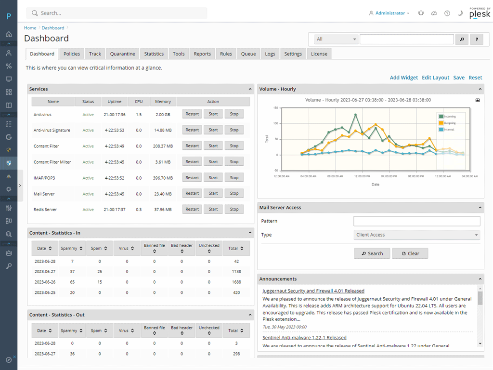Sort Statistics-In table by Total
Image resolution: width=493 pixels, height=370 pixels.
pos(236,248)
